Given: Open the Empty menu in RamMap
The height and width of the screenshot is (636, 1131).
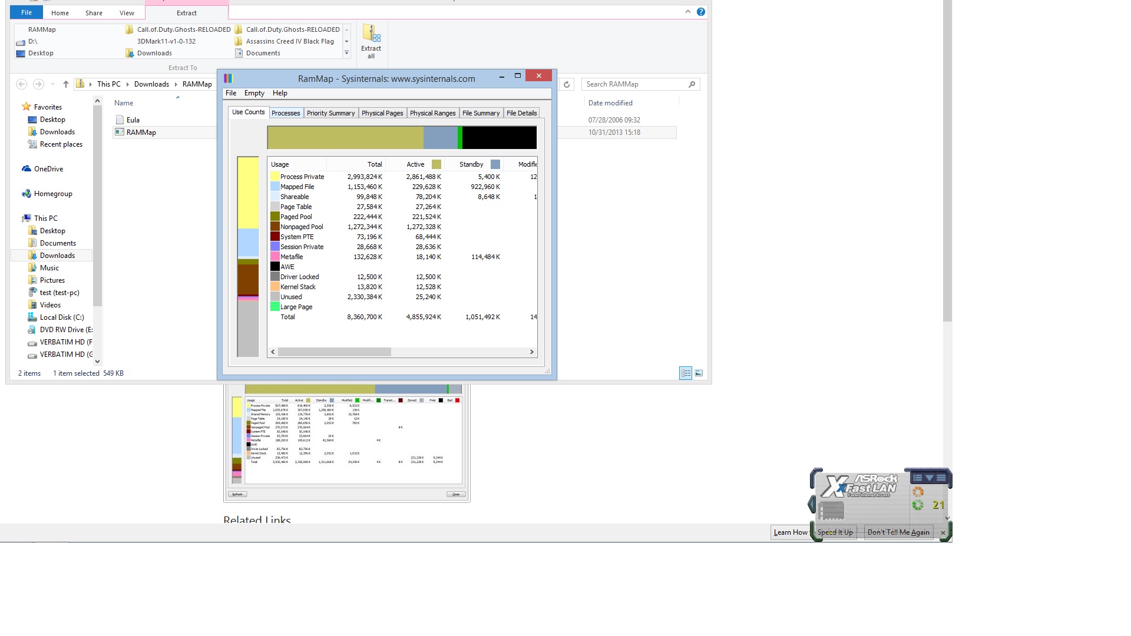Looking at the screenshot, I should pos(254,93).
